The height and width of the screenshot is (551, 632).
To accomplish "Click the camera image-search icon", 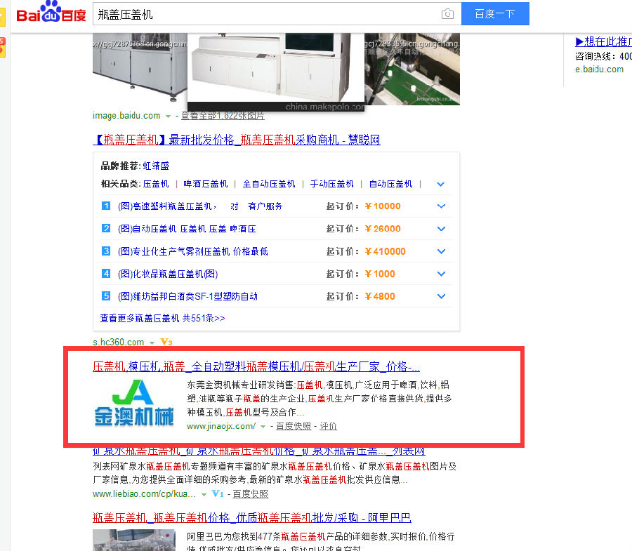I will (x=447, y=14).
